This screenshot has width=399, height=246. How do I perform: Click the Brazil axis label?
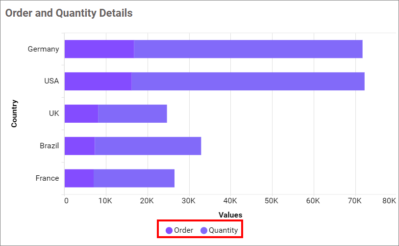click(x=49, y=146)
